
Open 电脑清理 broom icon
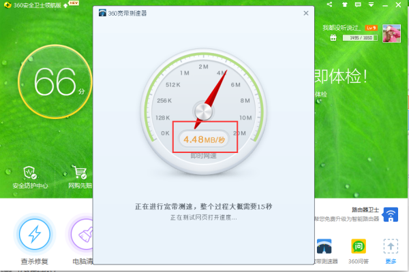[x=82, y=234]
